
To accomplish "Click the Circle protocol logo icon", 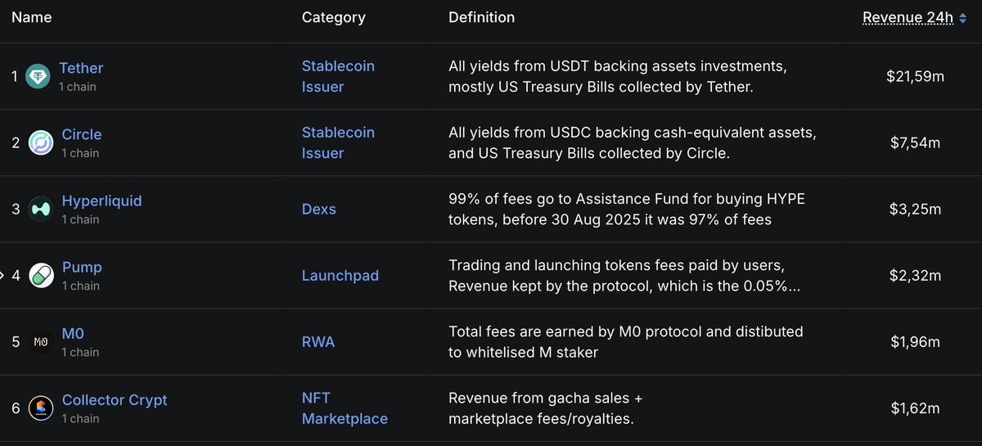I will coord(41,143).
